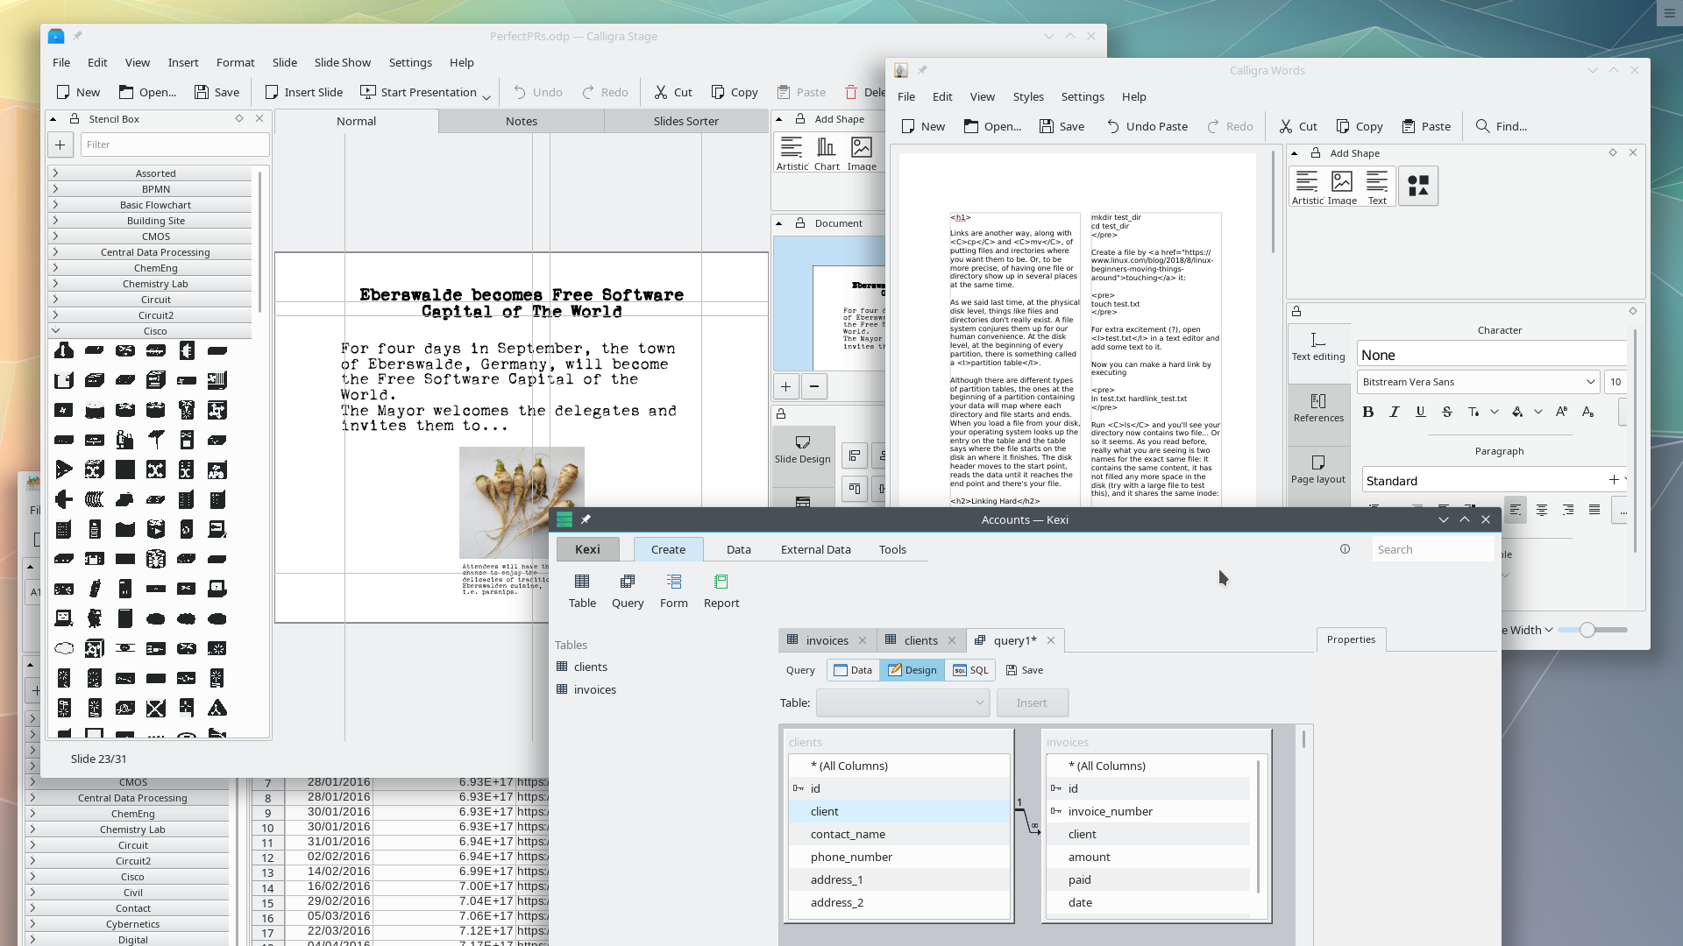Apply underline formatting in Words
Screen dimensions: 1683x946
(1421, 412)
